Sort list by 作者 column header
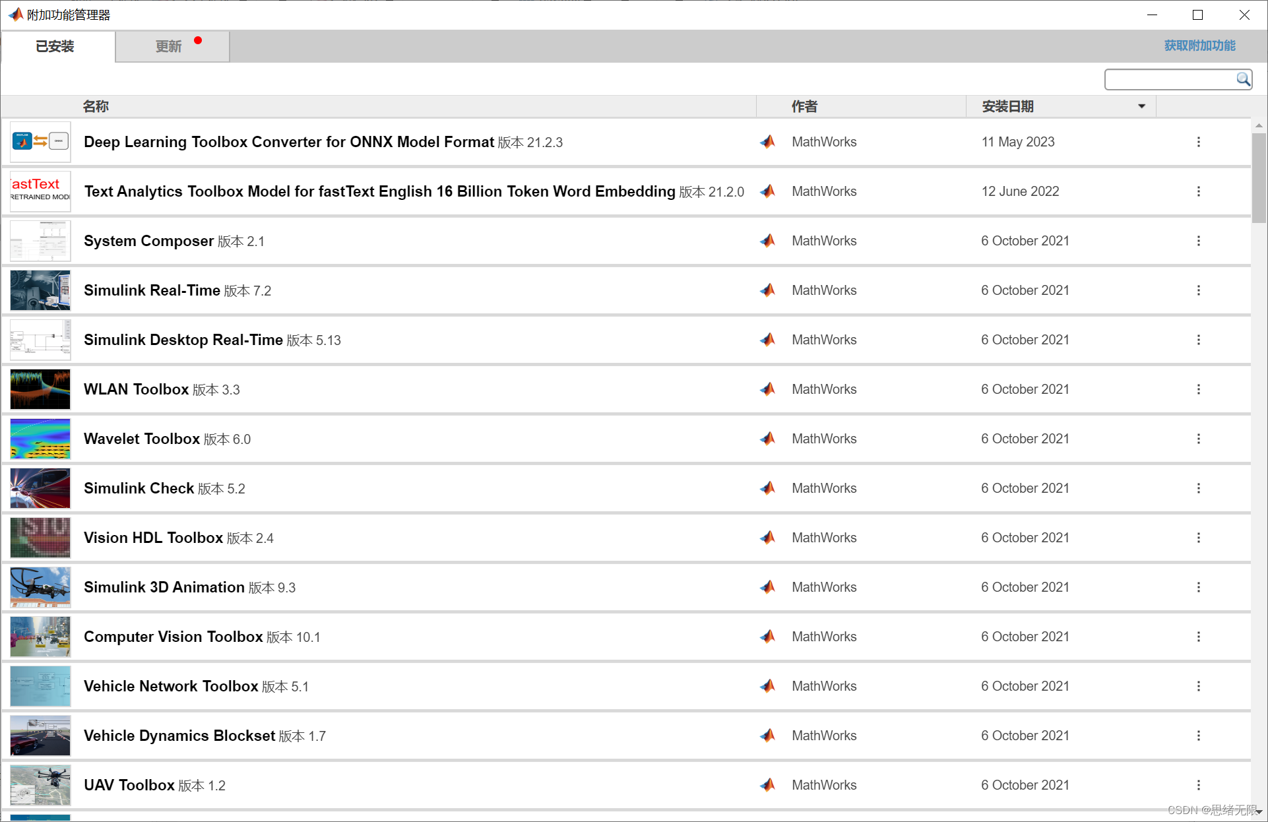The width and height of the screenshot is (1268, 822). tap(804, 106)
